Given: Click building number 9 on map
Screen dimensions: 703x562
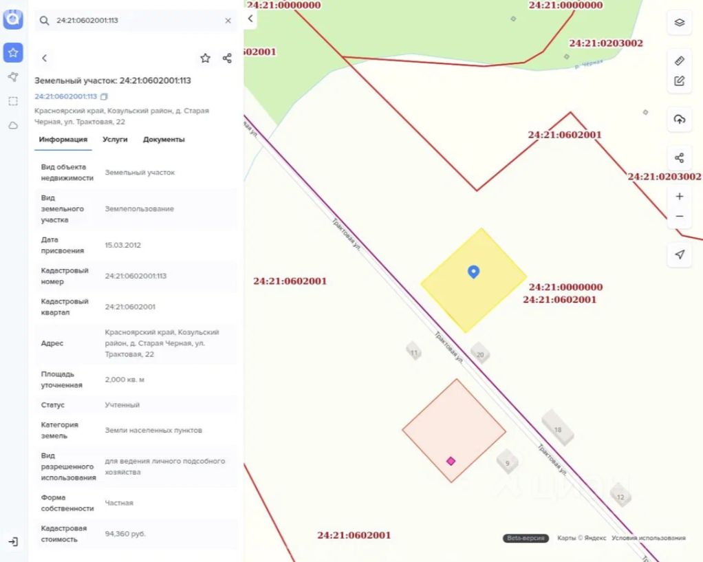Looking at the screenshot, I should tap(508, 463).
